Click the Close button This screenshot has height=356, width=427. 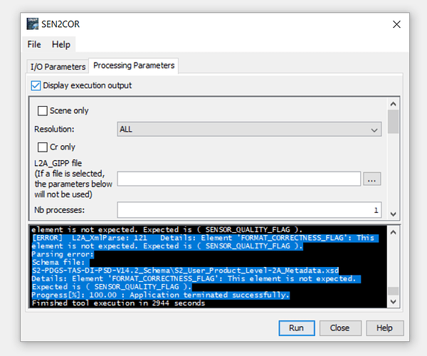[340, 328]
